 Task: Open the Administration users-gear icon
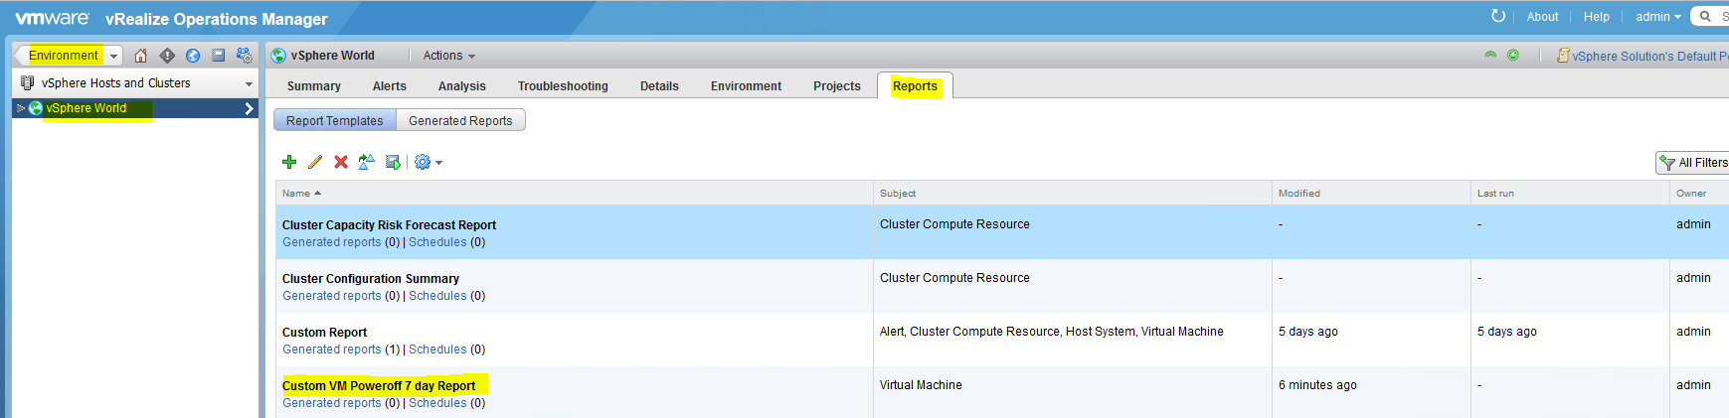pos(245,56)
